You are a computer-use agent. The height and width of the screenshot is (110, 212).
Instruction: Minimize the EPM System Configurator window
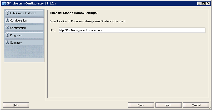tap(199, 3)
